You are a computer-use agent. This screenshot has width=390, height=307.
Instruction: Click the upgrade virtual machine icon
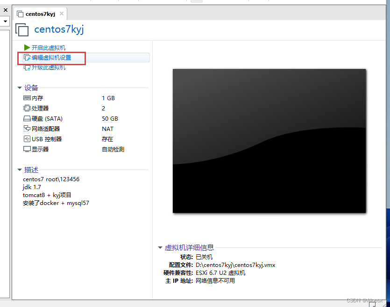(x=27, y=68)
